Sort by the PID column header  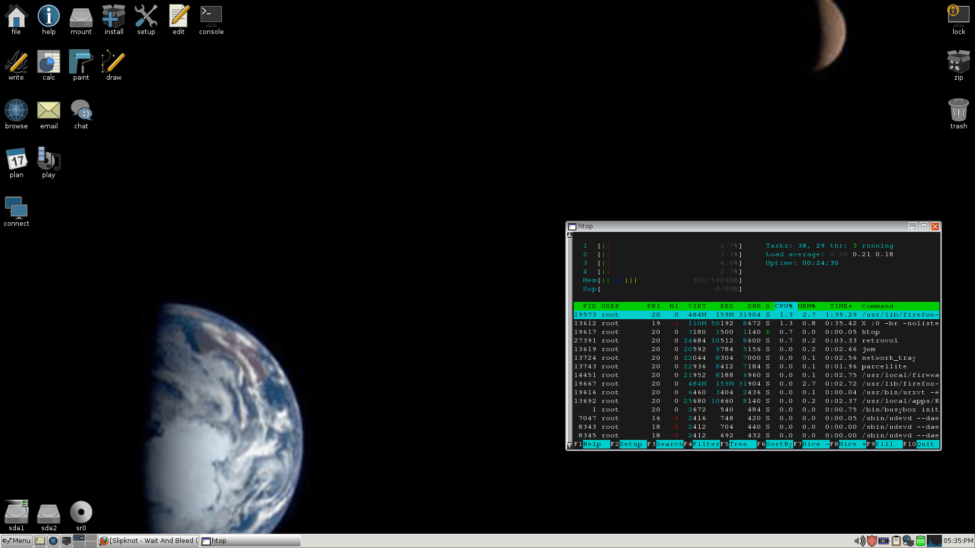[x=589, y=306]
